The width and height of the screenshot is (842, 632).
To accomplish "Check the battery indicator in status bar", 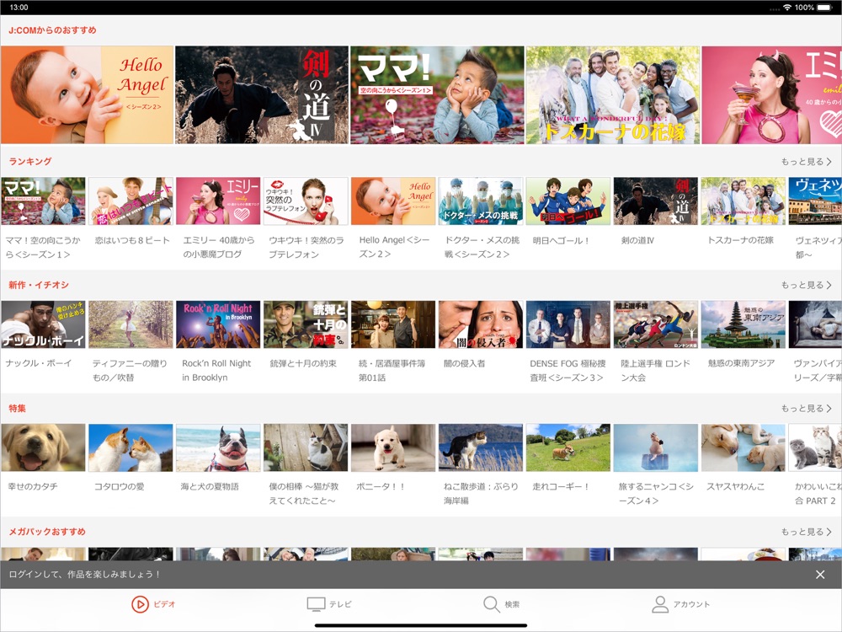I will [823, 7].
